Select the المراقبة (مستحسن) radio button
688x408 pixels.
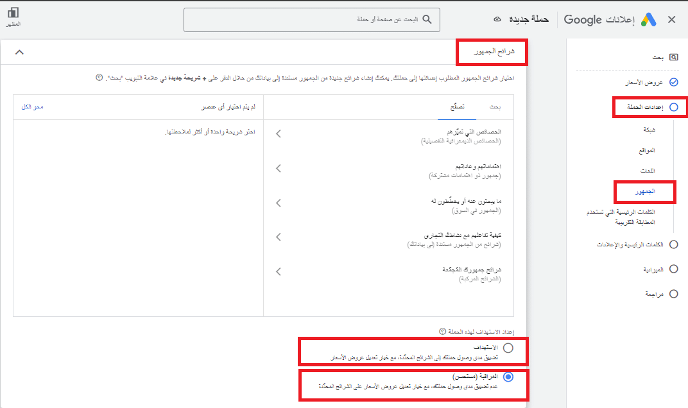(508, 377)
